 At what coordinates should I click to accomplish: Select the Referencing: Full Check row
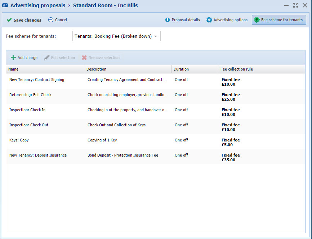point(30,95)
